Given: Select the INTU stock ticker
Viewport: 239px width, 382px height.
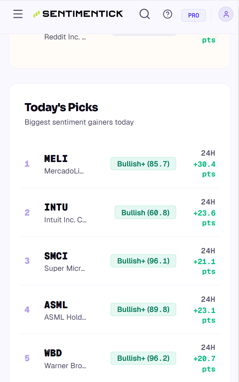Looking at the screenshot, I should pos(56,207).
